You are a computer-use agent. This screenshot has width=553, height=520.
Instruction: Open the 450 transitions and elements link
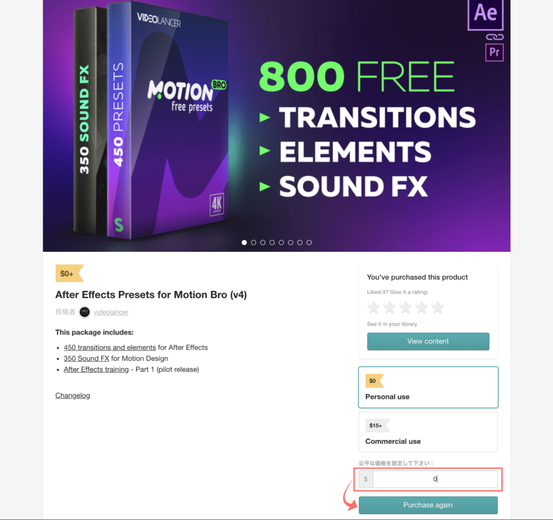click(x=110, y=348)
